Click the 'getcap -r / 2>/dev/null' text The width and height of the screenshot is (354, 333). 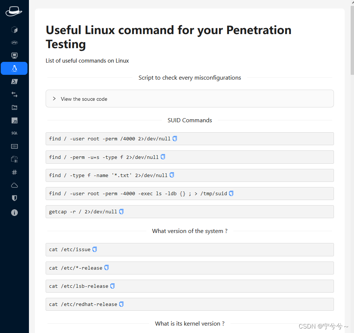[83, 212]
